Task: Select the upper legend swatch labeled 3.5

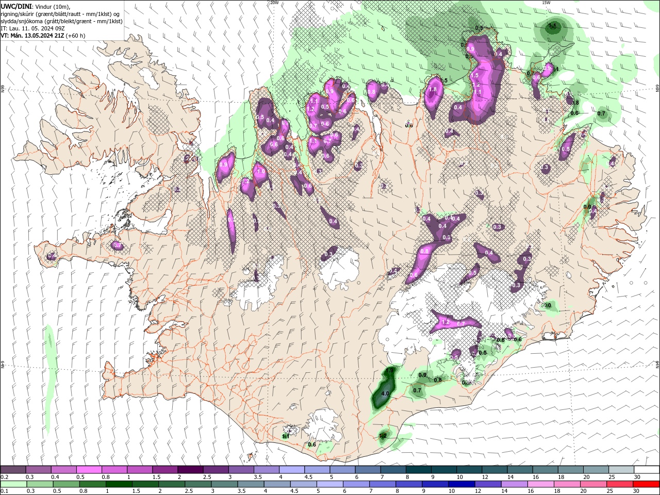Action: click(x=266, y=470)
